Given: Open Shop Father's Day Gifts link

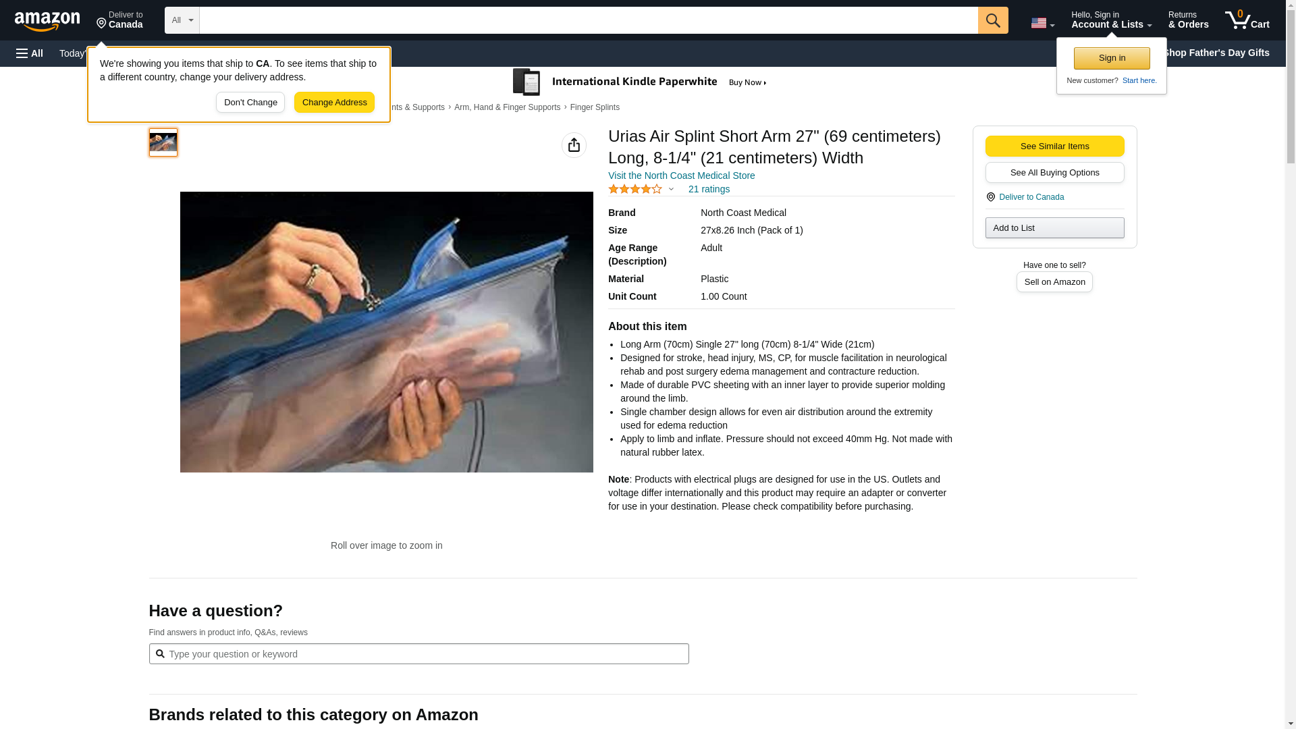Looking at the screenshot, I should coord(1216,53).
